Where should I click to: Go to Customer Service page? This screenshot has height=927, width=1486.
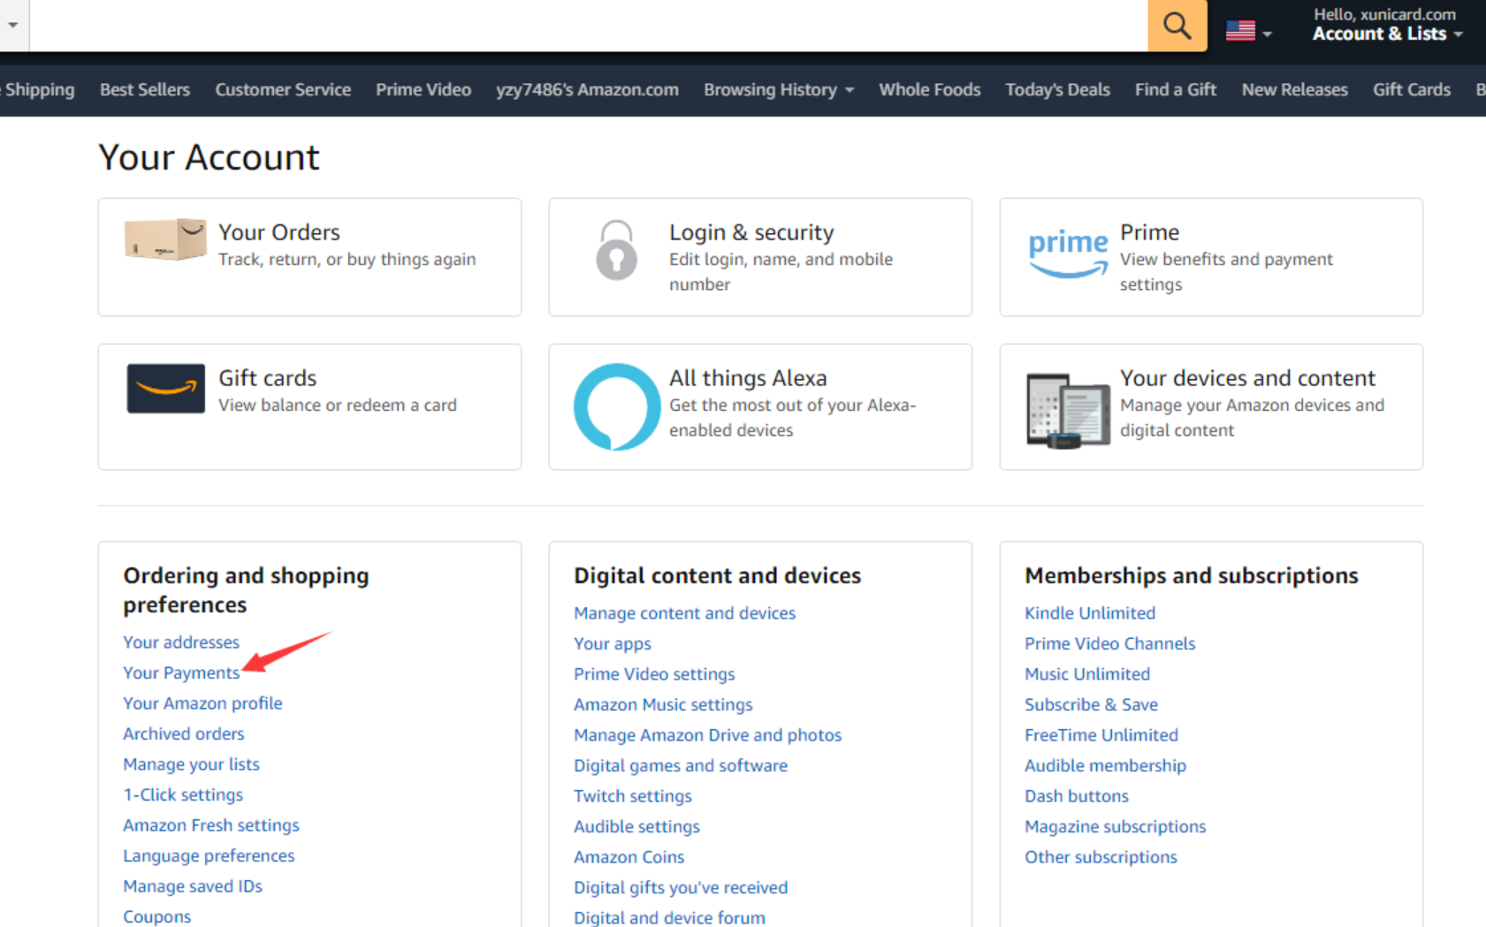(x=283, y=89)
